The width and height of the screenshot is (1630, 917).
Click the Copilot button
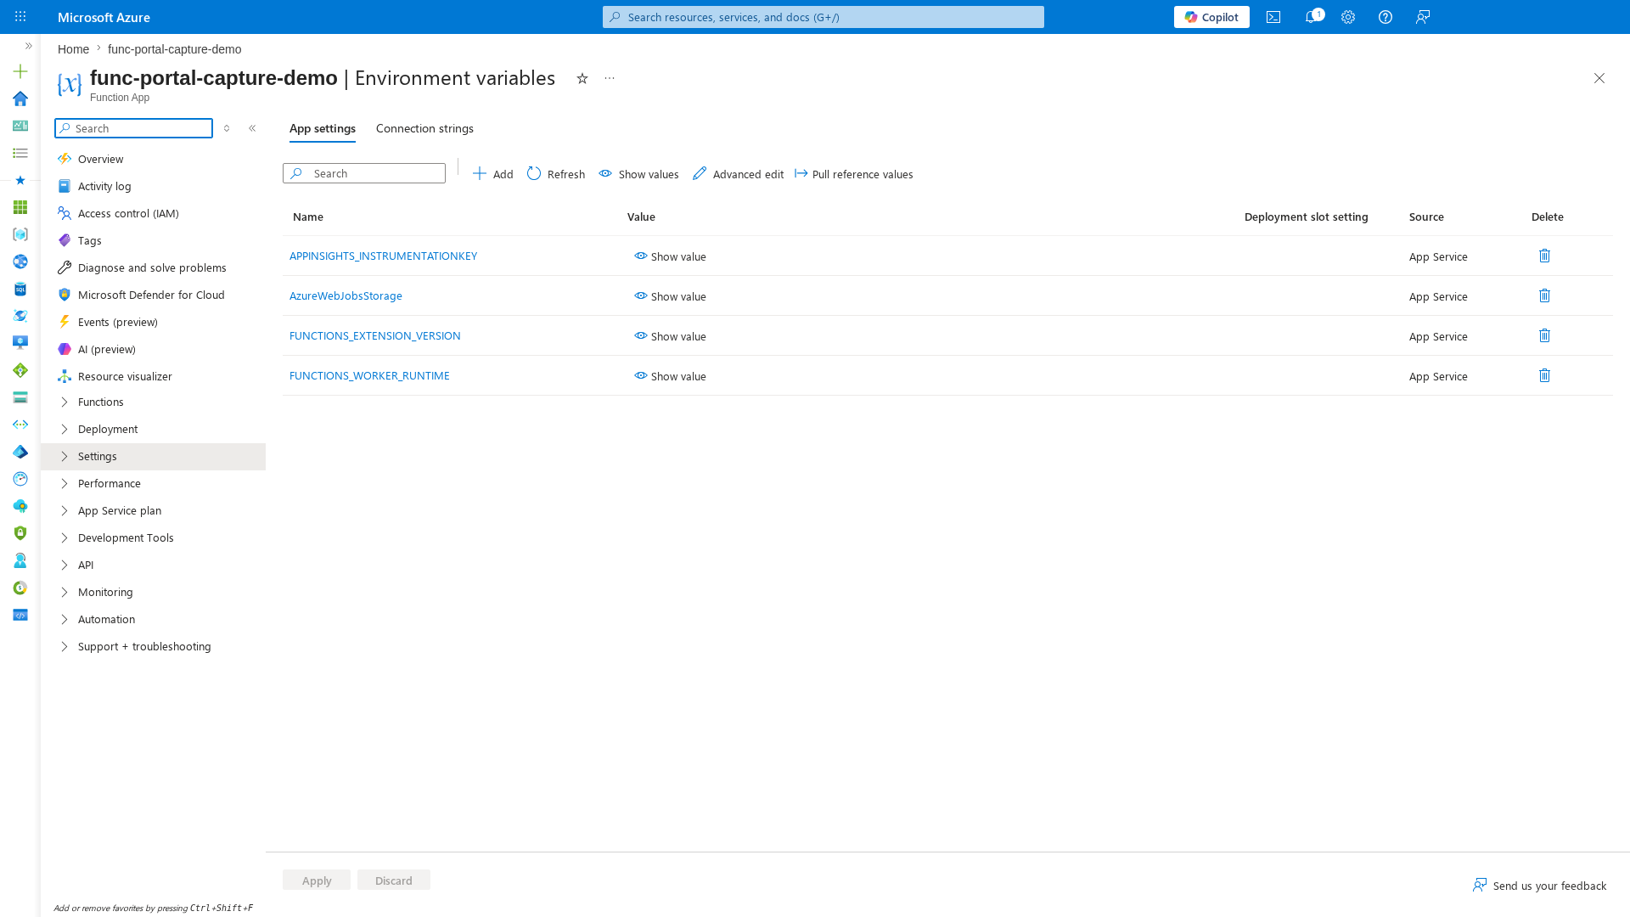(1211, 17)
